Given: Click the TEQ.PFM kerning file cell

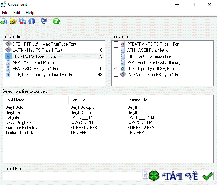Looking at the screenshot, I should tap(136, 133).
